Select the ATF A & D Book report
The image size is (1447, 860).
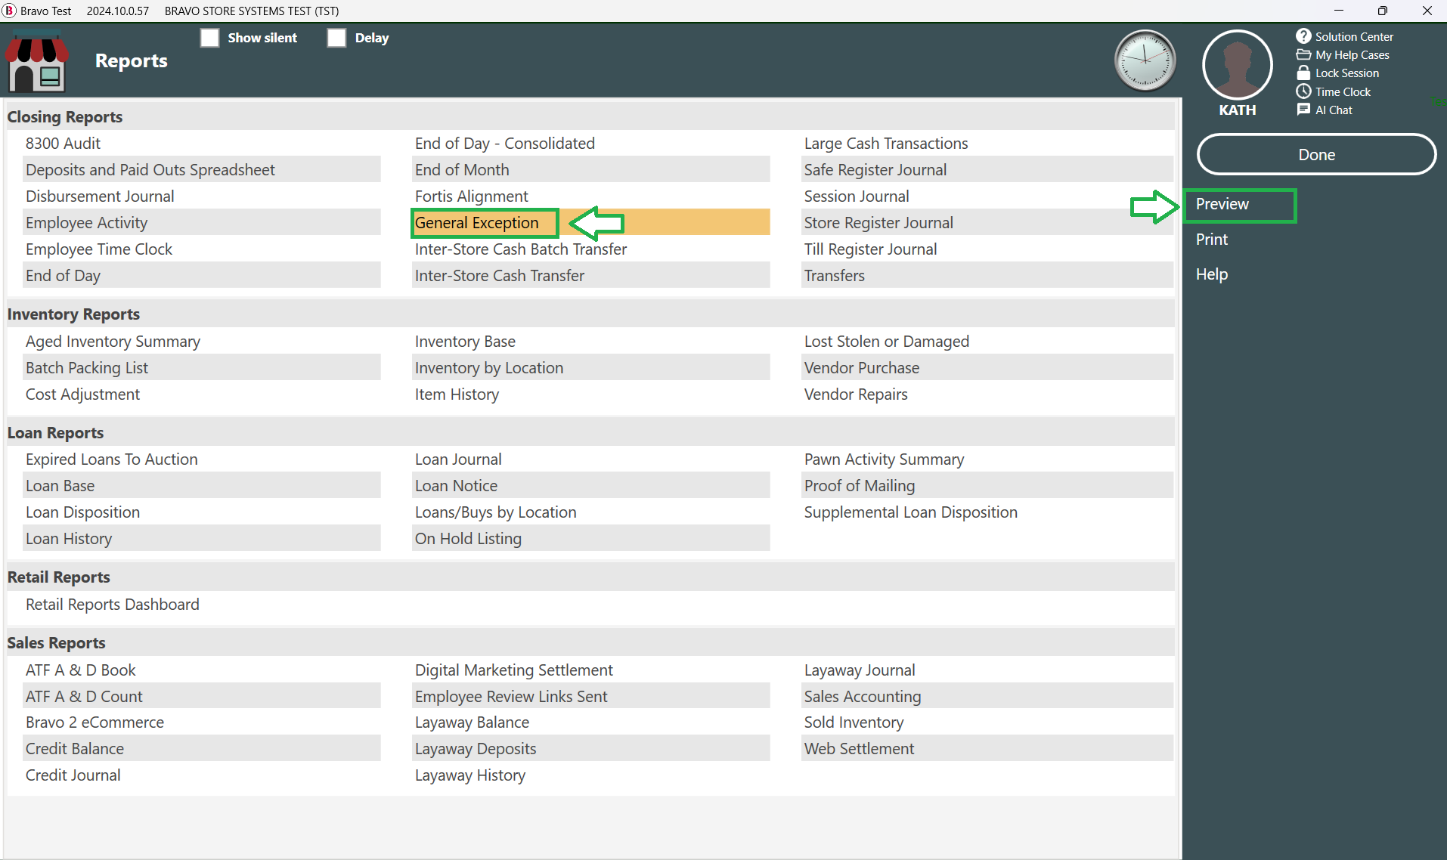(201, 670)
